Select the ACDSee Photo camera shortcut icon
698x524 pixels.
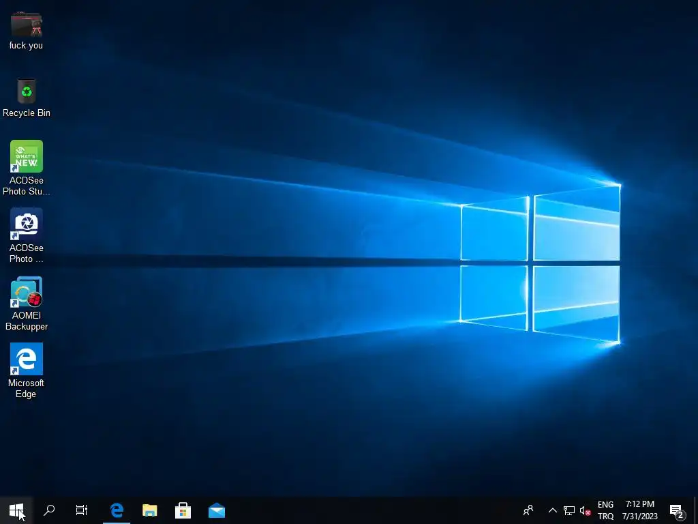click(x=27, y=235)
